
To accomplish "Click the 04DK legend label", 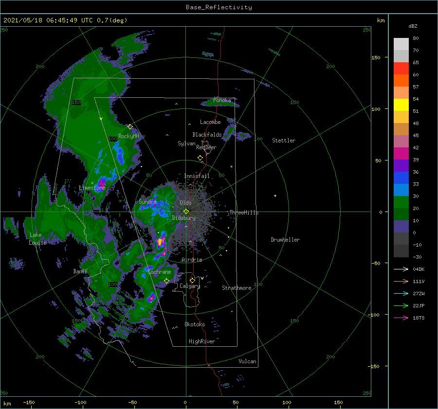I will 419,269.
